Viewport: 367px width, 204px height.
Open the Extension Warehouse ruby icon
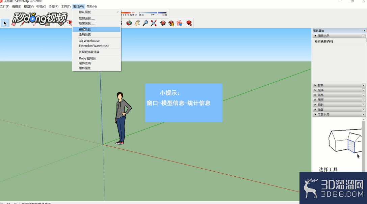tap(189, 23)
